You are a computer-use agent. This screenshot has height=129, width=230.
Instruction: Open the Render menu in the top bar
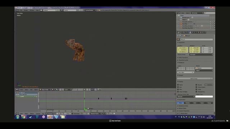pyautogui.click(x=26, y=10)
